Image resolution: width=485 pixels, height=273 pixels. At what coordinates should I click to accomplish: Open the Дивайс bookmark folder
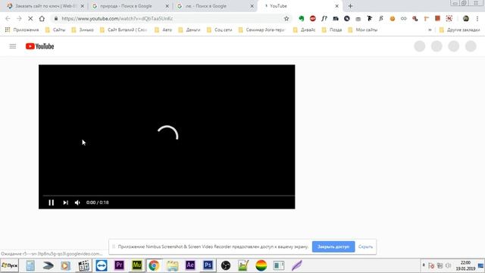point(305,30)
